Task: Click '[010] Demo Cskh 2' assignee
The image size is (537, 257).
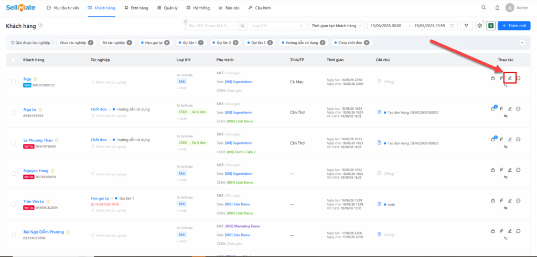Action: click(x=241, y=152)
